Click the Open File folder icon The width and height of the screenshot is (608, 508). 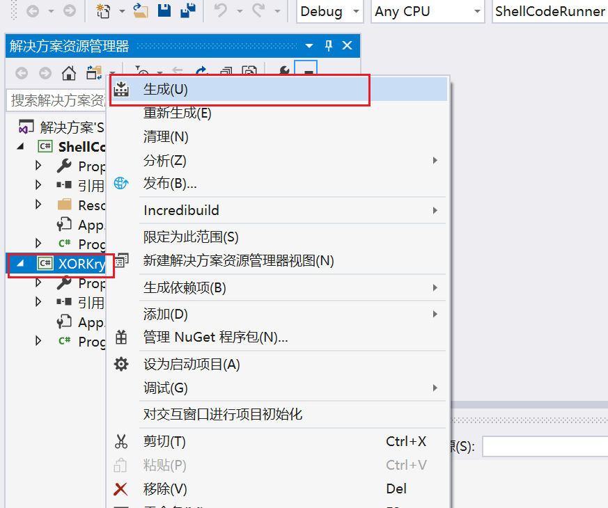pyautogui.click(x=141, y=11)
